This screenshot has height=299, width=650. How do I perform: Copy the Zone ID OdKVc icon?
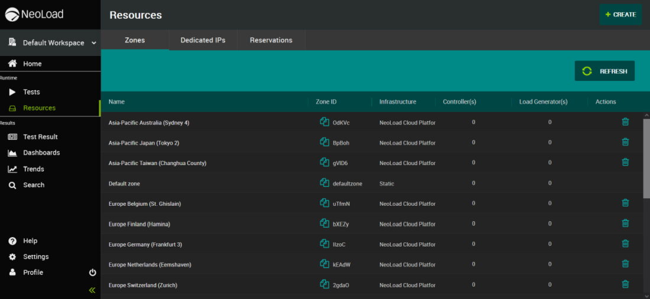[x=324, y=122]
